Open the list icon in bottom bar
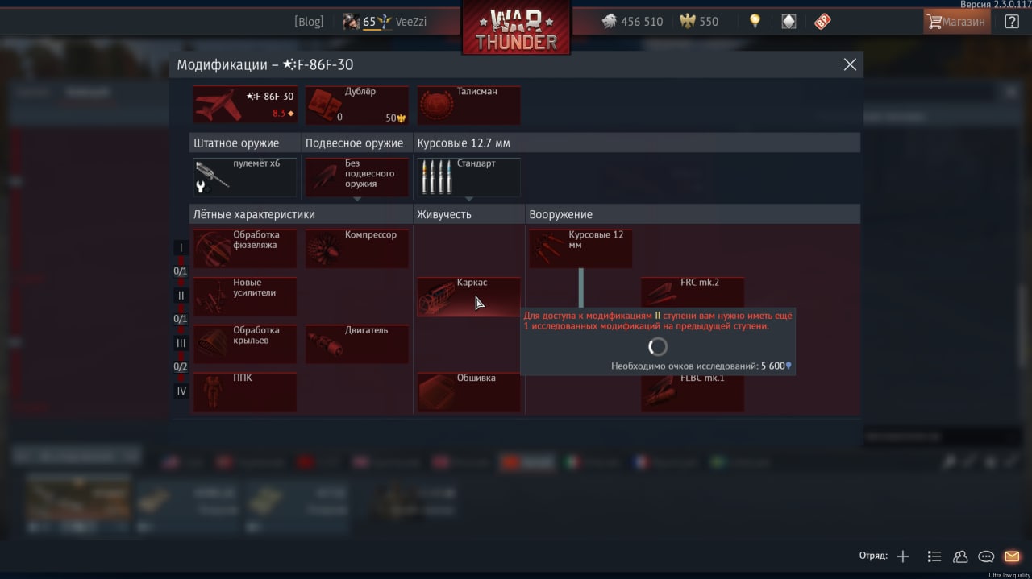Screen dimensions: 1032x579 [934, 556]
